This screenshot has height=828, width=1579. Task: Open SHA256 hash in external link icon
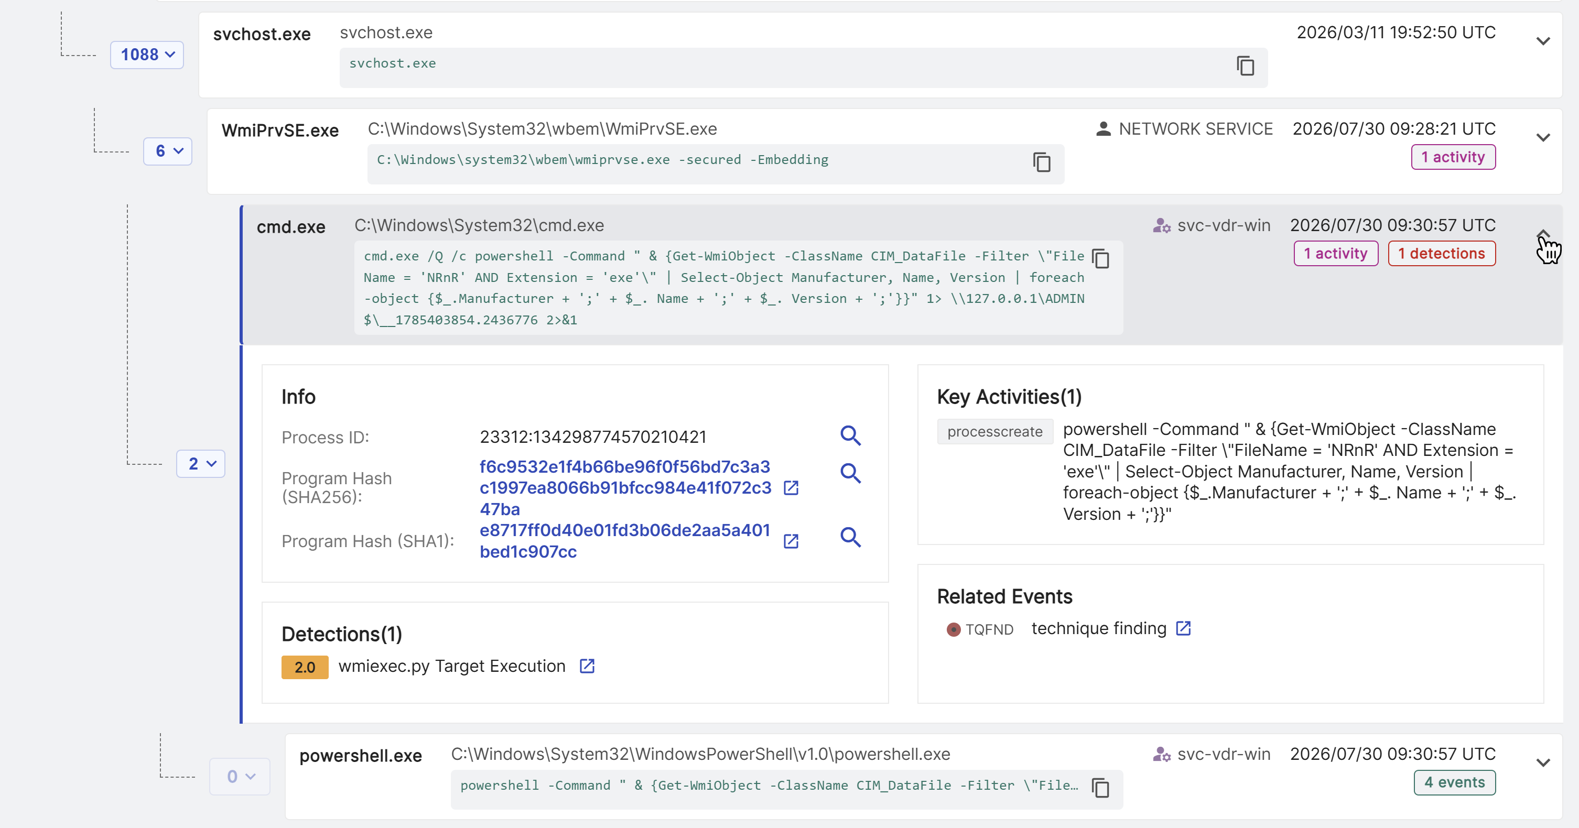[x=791, y=488]
